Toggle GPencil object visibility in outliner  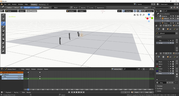171,18
